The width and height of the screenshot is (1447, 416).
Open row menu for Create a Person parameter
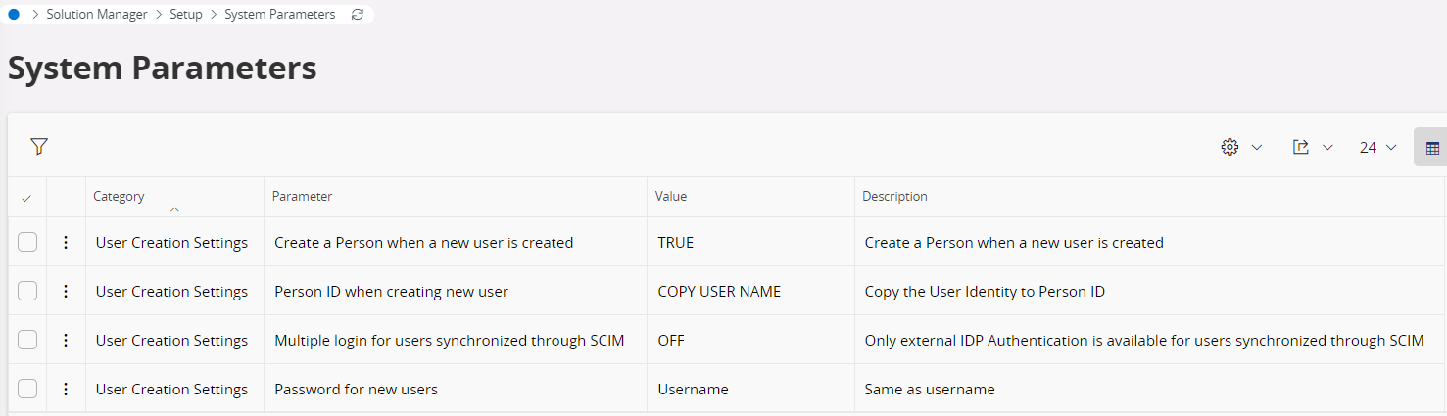coord(66,243)
